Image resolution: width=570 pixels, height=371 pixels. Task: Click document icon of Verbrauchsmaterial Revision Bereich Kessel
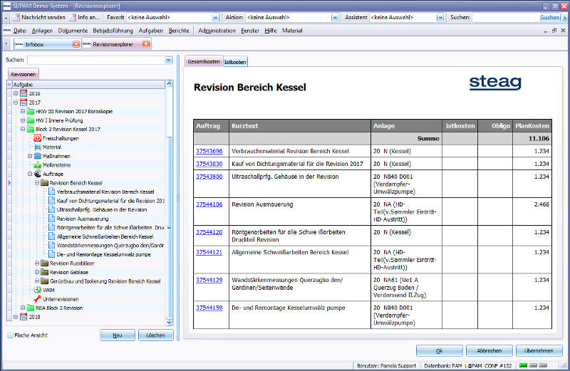click(51, 192)
